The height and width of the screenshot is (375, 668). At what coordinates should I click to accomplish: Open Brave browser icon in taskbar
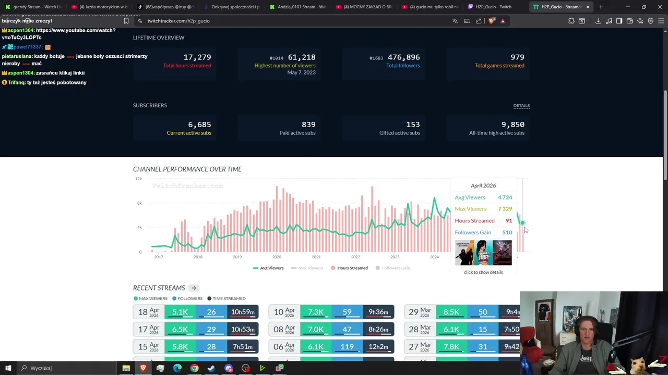(x=143, y=368)
